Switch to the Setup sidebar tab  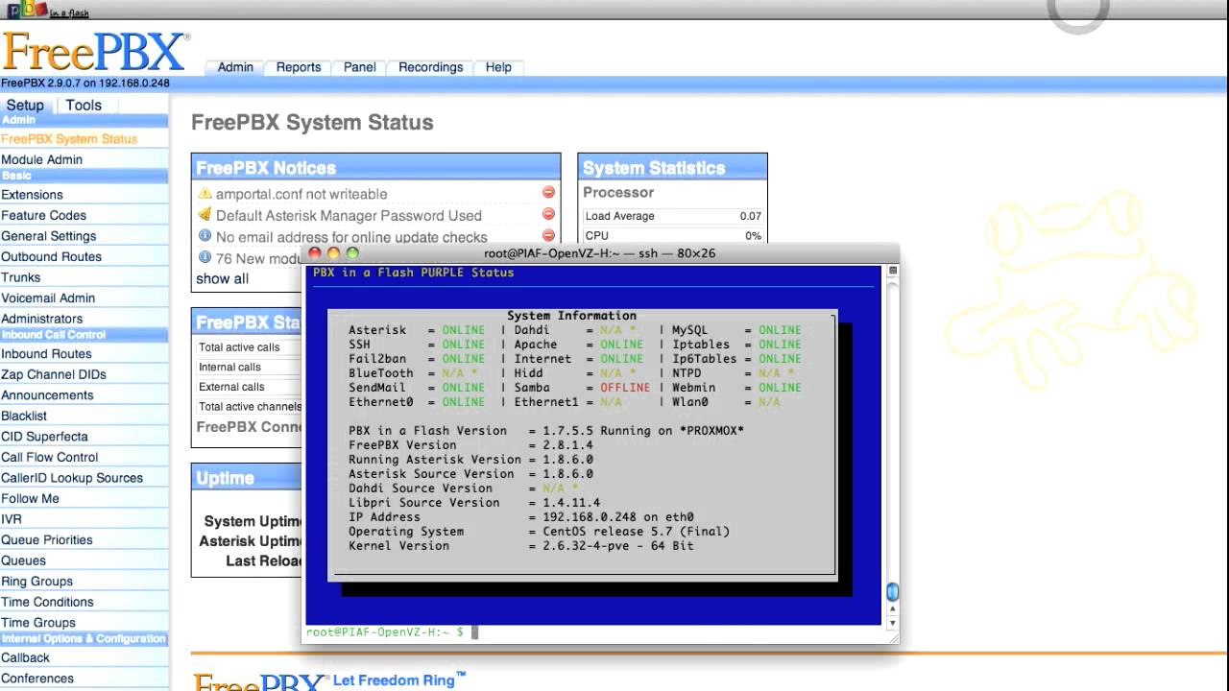click(25, 106)
